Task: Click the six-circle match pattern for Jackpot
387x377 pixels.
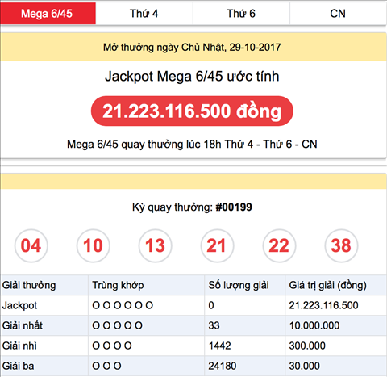Action: point(123,305)
